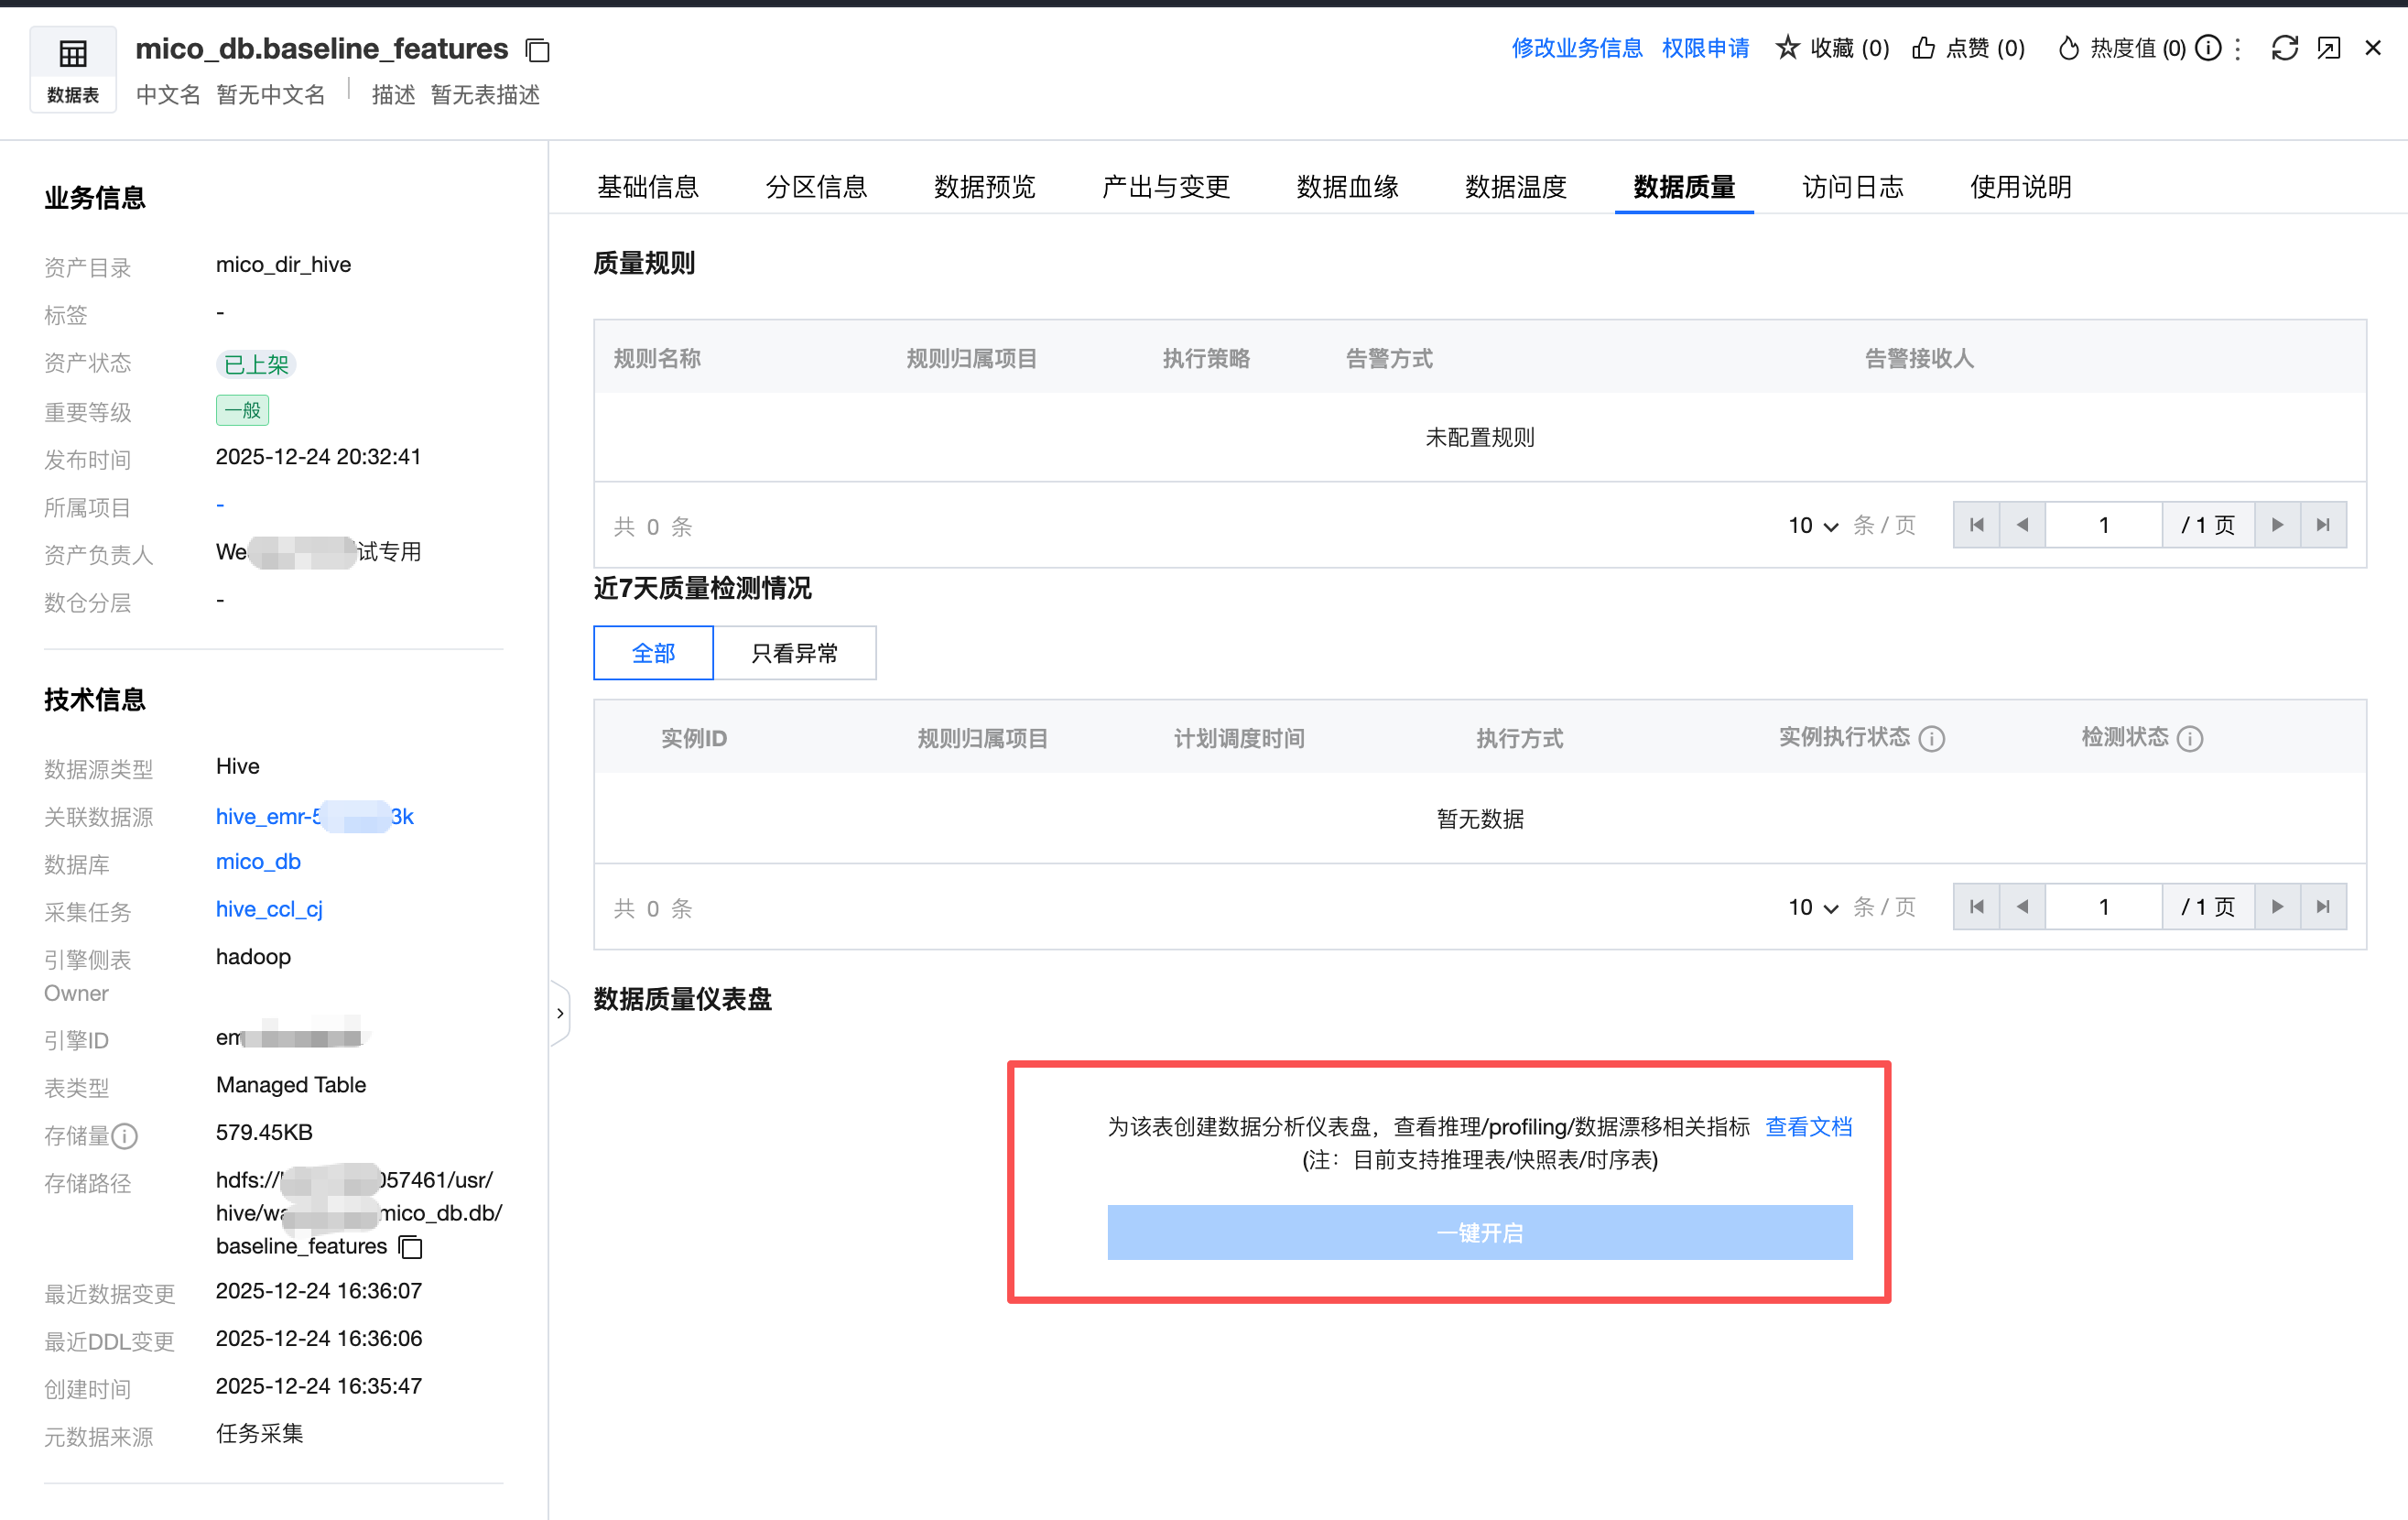Switch to the 数据血缘 tab
Image resolution: width=2408 pixels, height=1520 pixels.
click(x=1346, y=187)
